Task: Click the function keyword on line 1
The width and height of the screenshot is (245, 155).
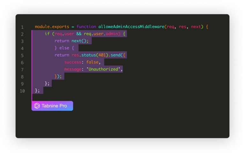Action: pyautogui.click(x=86, y=27)
